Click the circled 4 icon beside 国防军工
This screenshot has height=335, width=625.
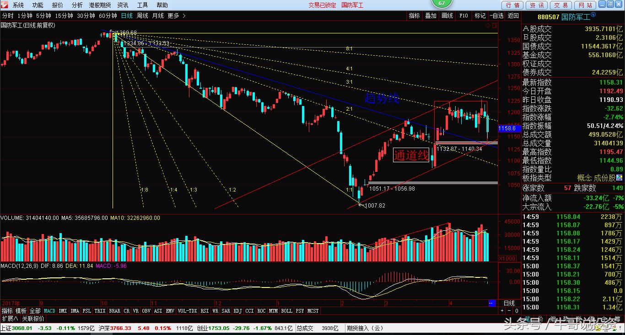593,15
